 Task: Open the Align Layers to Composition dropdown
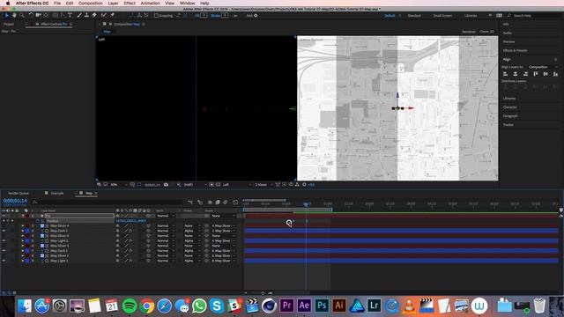tap(543, 67)
